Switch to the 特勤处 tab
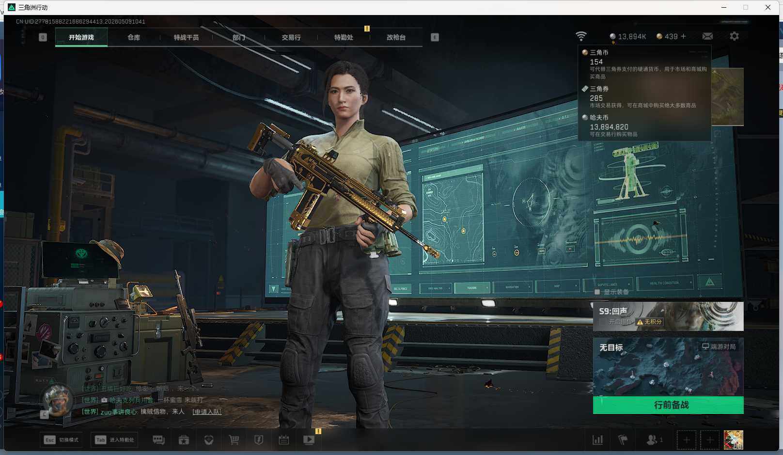This screenshot has height=455, width=783. click(x=344, y=37)
